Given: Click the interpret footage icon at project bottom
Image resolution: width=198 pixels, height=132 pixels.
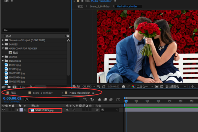Looking at the screenshot, I should pos(4,86).
